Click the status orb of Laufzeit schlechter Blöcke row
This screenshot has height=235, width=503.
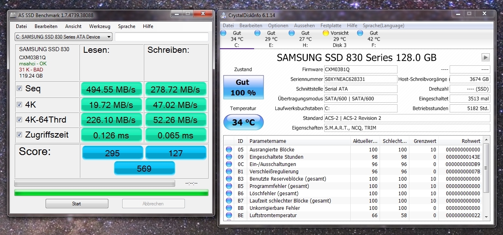point(229,201)
